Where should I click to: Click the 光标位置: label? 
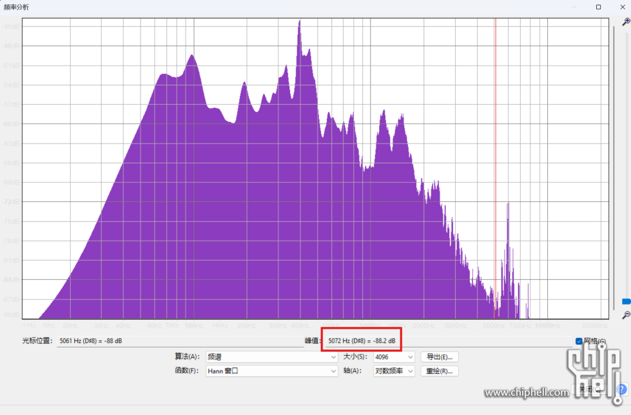point(37,340)
